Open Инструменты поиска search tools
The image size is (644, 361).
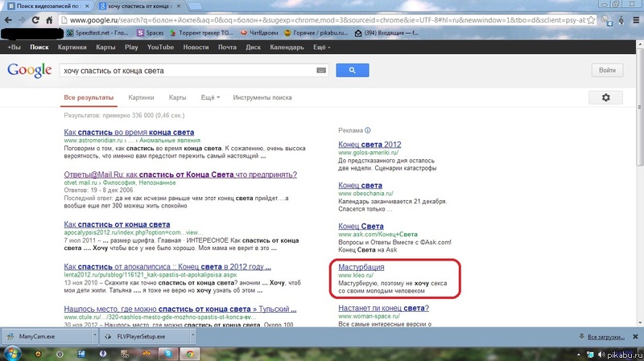262,97
